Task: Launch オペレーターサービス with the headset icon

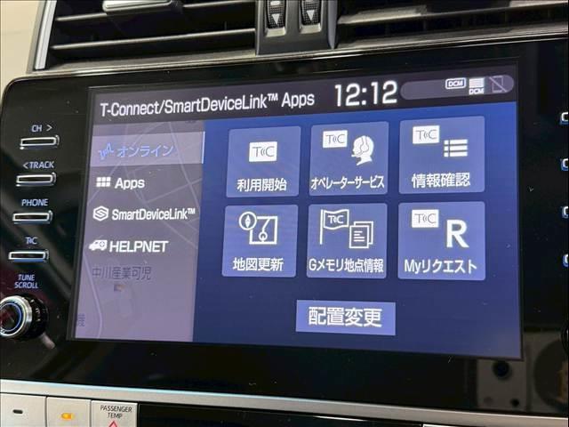Action: pos(348,158)
